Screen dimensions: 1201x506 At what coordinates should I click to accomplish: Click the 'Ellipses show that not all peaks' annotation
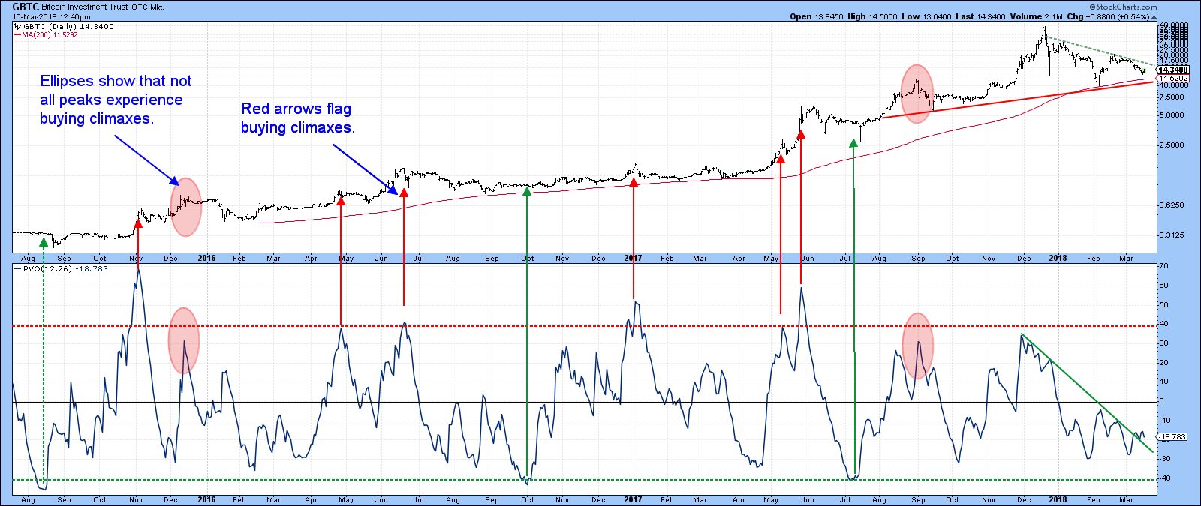pos(116,100)
